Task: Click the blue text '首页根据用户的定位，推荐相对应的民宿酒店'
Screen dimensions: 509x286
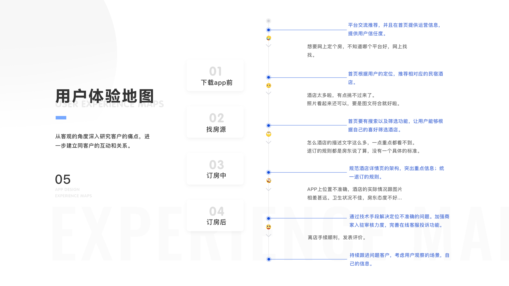Action: pos(396,78)
